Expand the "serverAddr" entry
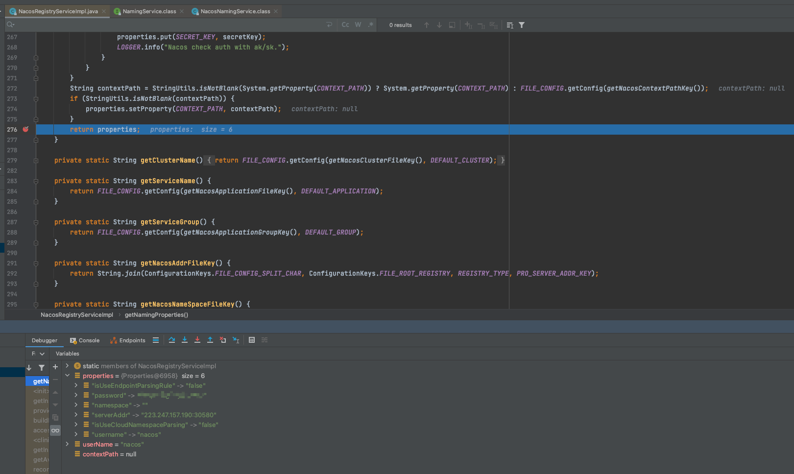794x474 pixels. (76, 415)
